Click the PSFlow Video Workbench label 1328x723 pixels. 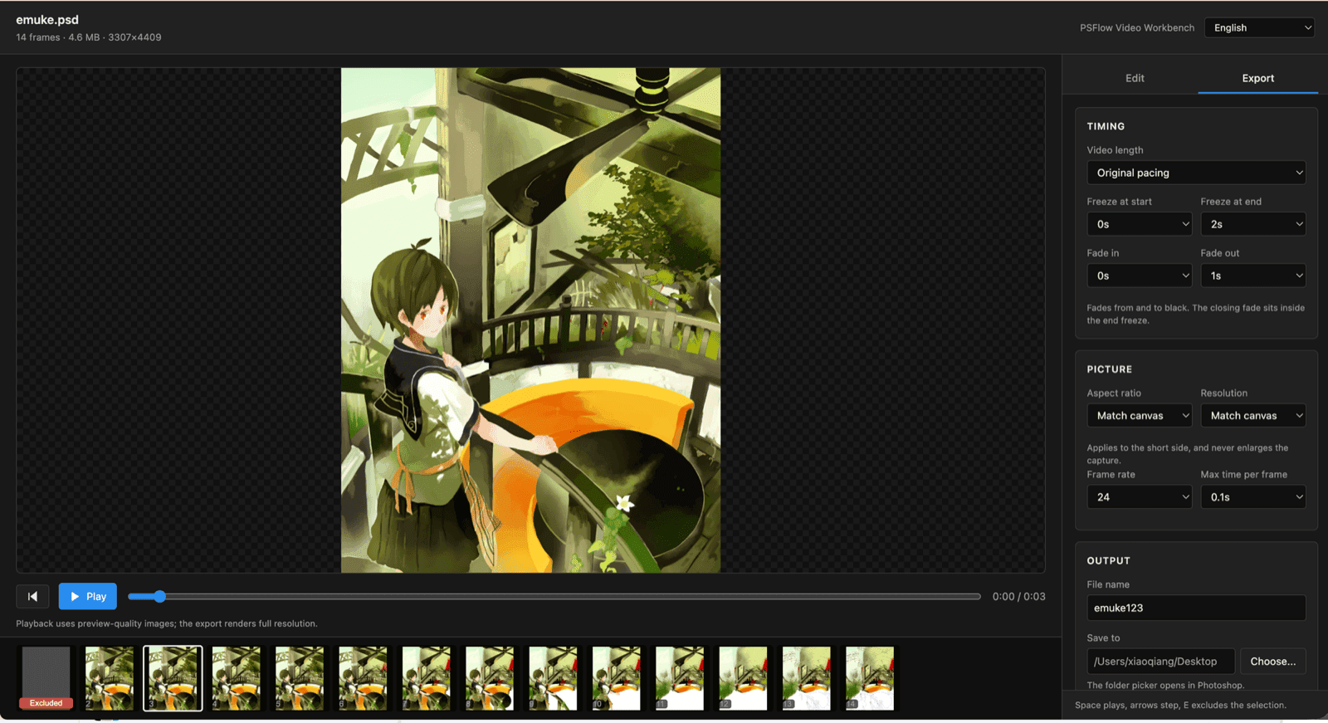pyautogui.click(x=1137, y=27)
